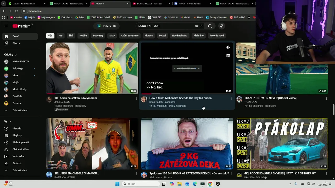Click the address bar showing youtube.com
This screenshot has width=335, height=188.
click(137, 11)
